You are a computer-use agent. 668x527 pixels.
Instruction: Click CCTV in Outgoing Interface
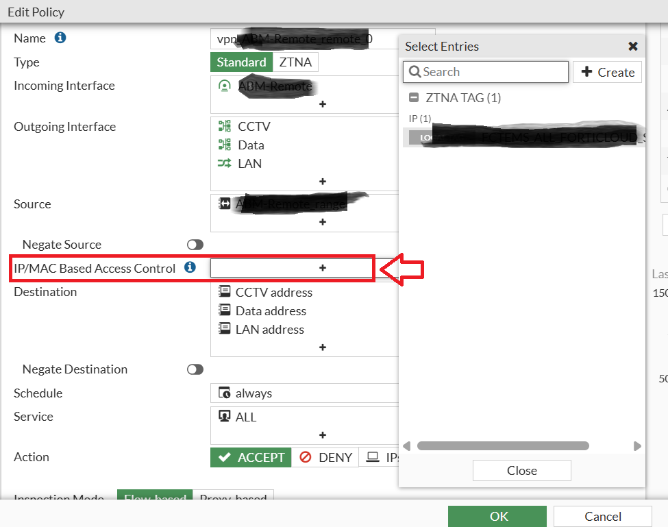254,127
